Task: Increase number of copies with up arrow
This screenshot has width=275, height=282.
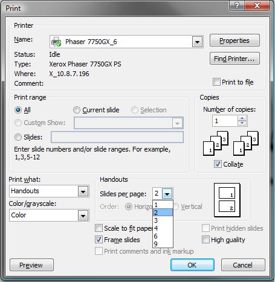Action: coord(242,118)
